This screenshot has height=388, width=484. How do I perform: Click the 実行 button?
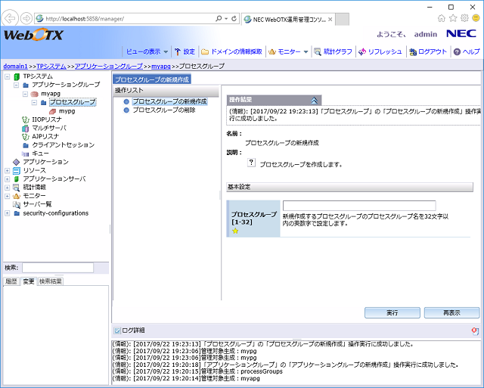(392, 312)
